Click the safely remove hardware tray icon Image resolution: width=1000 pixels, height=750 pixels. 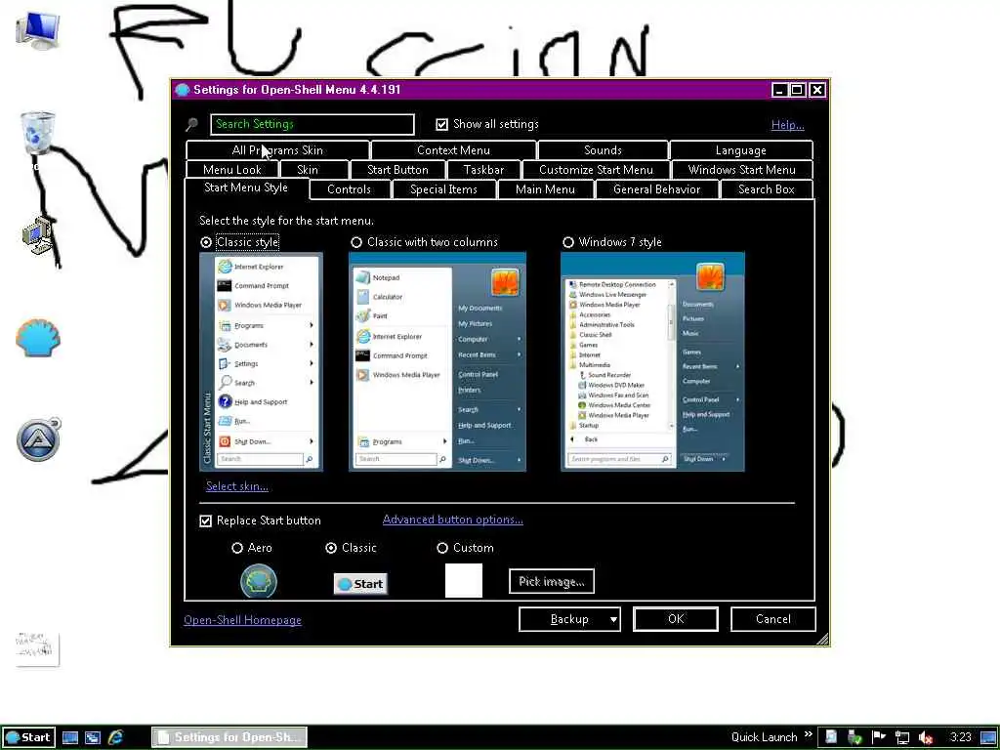(854, 736)
